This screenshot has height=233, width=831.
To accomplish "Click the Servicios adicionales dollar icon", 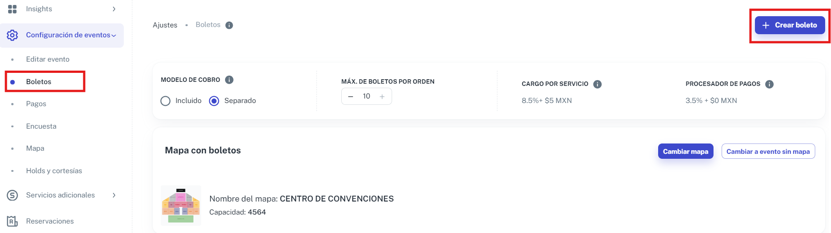I will tap(12, 195).
